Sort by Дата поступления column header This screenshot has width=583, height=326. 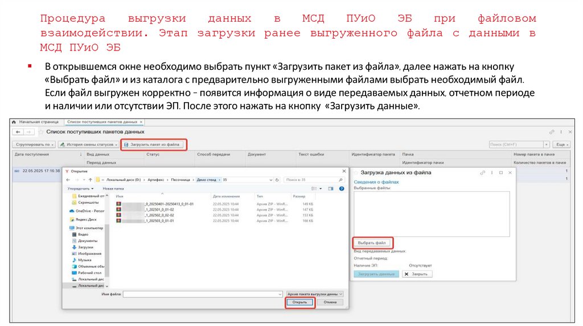[x=32, y=154]
